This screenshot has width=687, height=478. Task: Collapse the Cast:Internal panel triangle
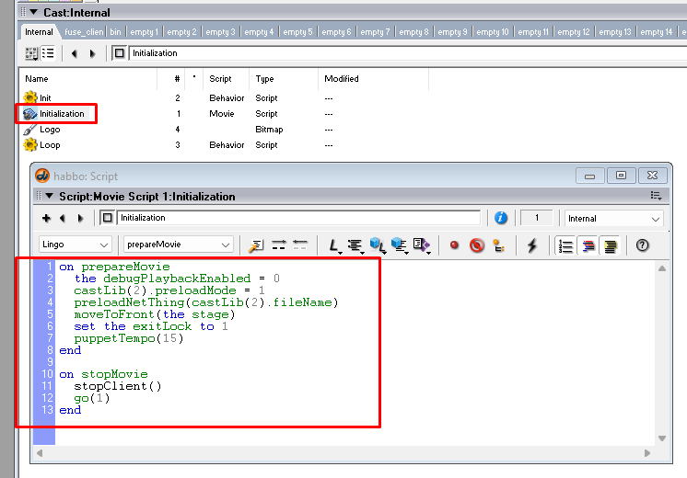point(34,12)
